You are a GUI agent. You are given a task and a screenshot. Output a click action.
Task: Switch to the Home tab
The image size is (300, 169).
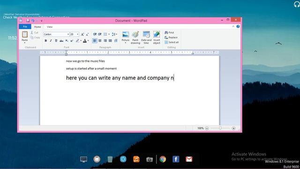[37, 27]
